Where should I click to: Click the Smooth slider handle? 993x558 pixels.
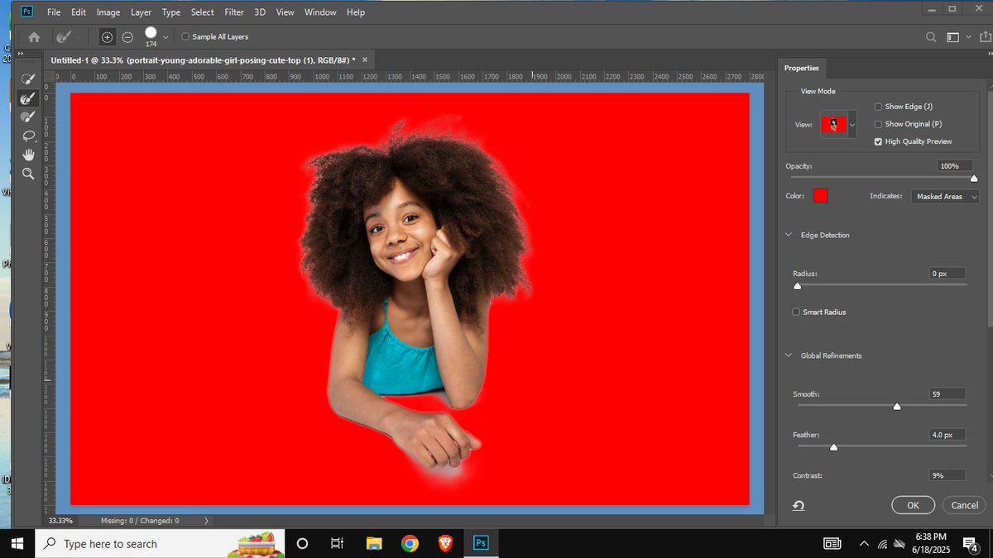click(897, 406)
